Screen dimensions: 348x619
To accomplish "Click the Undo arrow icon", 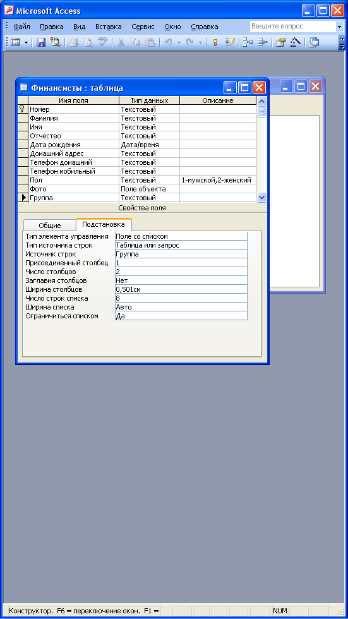I will click(169, 42).
